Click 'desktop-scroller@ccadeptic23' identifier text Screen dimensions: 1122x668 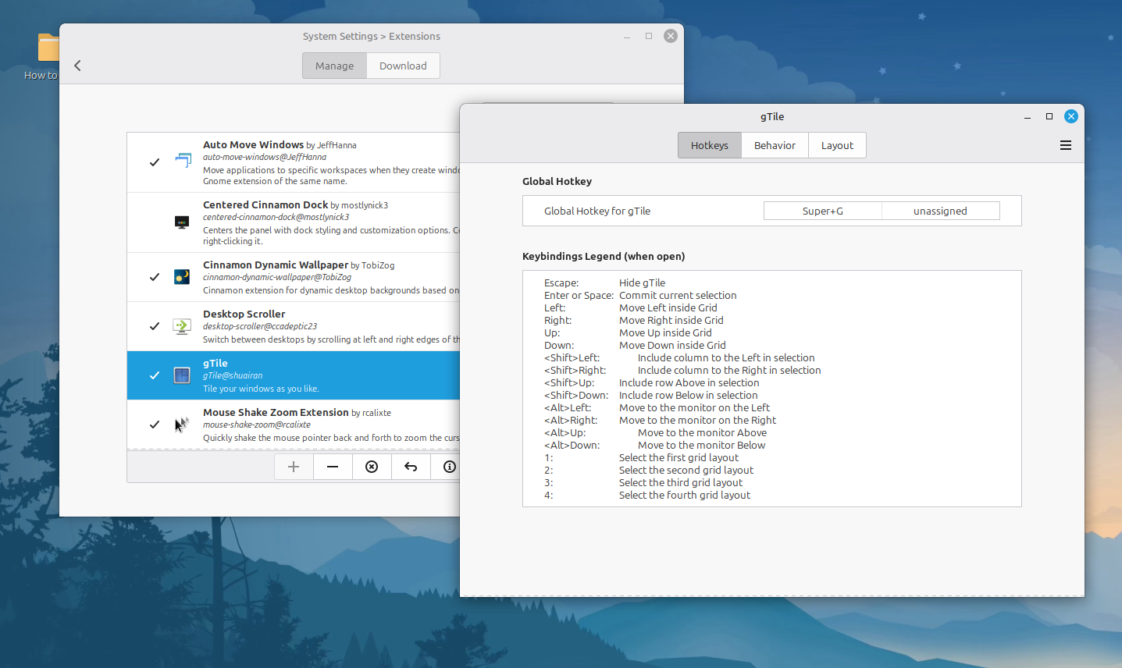tap(260, 326)
